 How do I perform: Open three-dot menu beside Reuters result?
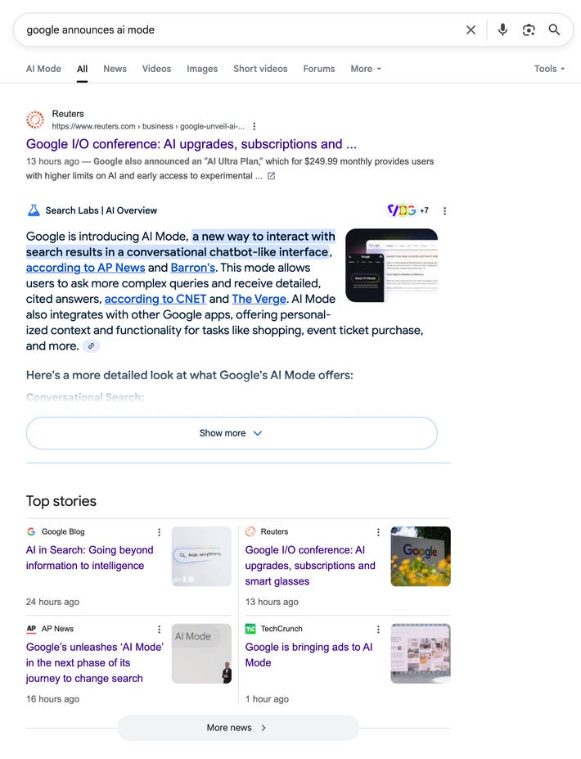[254, 126]
